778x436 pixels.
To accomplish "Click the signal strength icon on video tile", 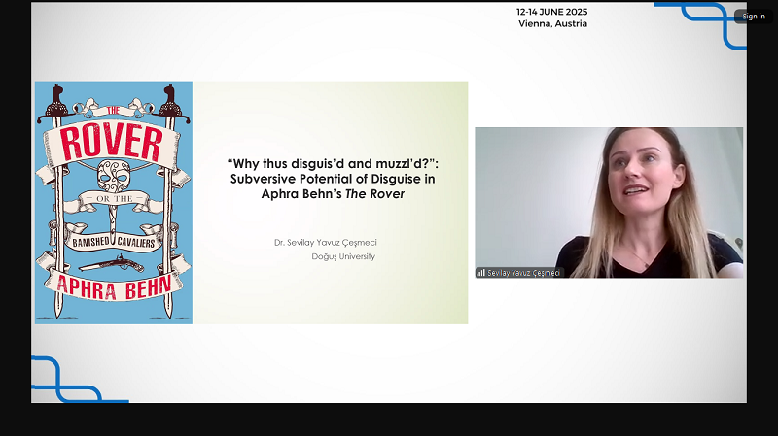I will (x=479, y=273).
